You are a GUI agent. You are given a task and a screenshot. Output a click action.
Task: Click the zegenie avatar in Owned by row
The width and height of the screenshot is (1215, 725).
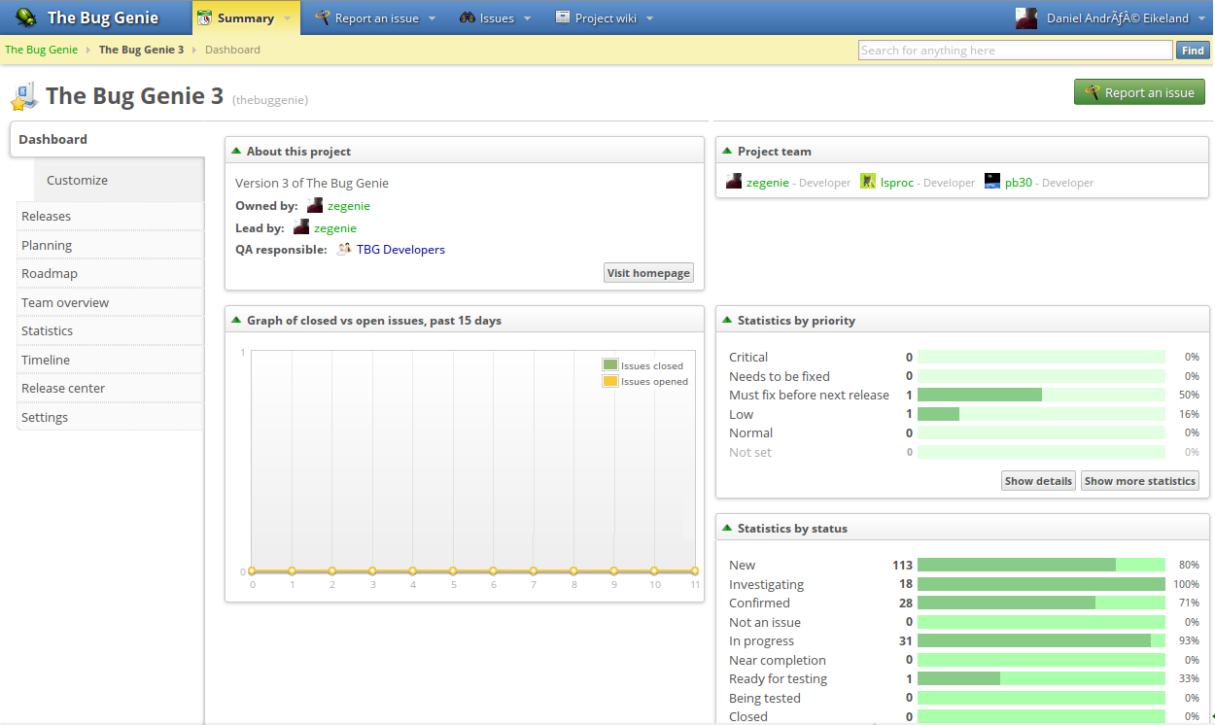point(315,205)
